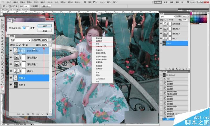Toggle the 消除锯齿 anti-alias checkbox in the options bar
The width and height of the screenshot is (210, 126).
tap(31, 6)
